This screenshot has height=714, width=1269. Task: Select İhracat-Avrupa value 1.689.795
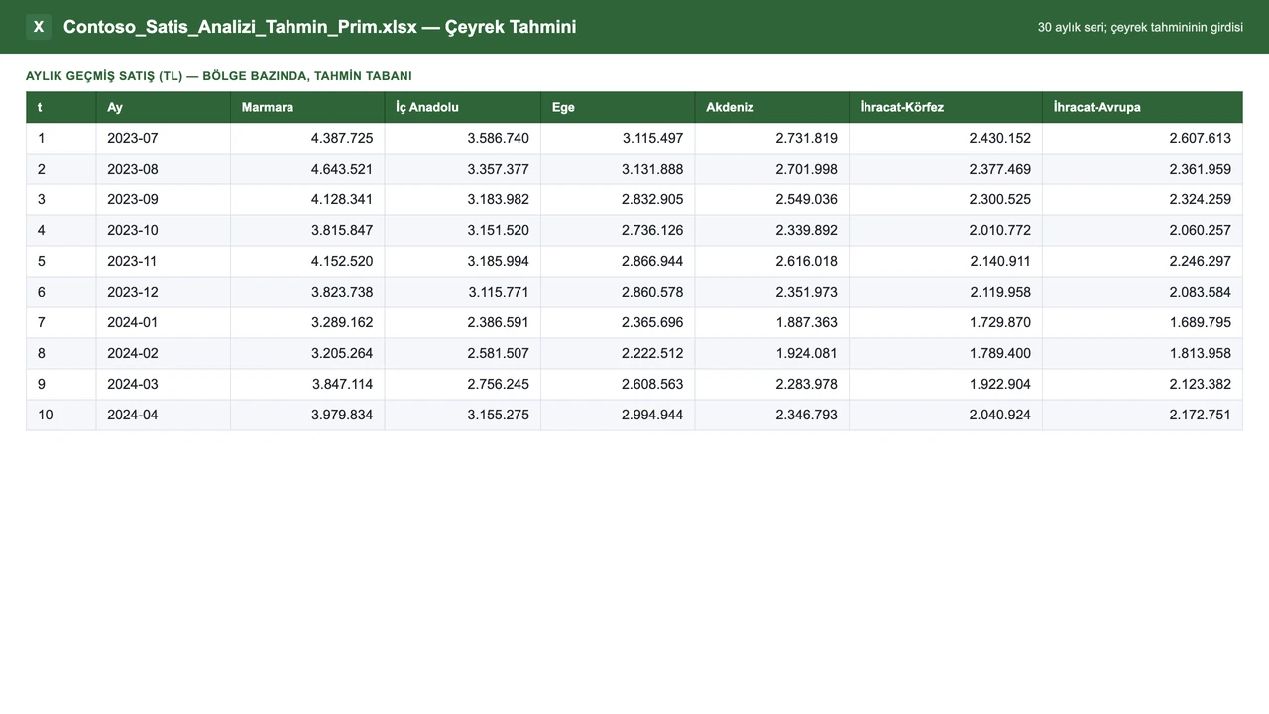pyautogui.click(x=1142, y=322)
